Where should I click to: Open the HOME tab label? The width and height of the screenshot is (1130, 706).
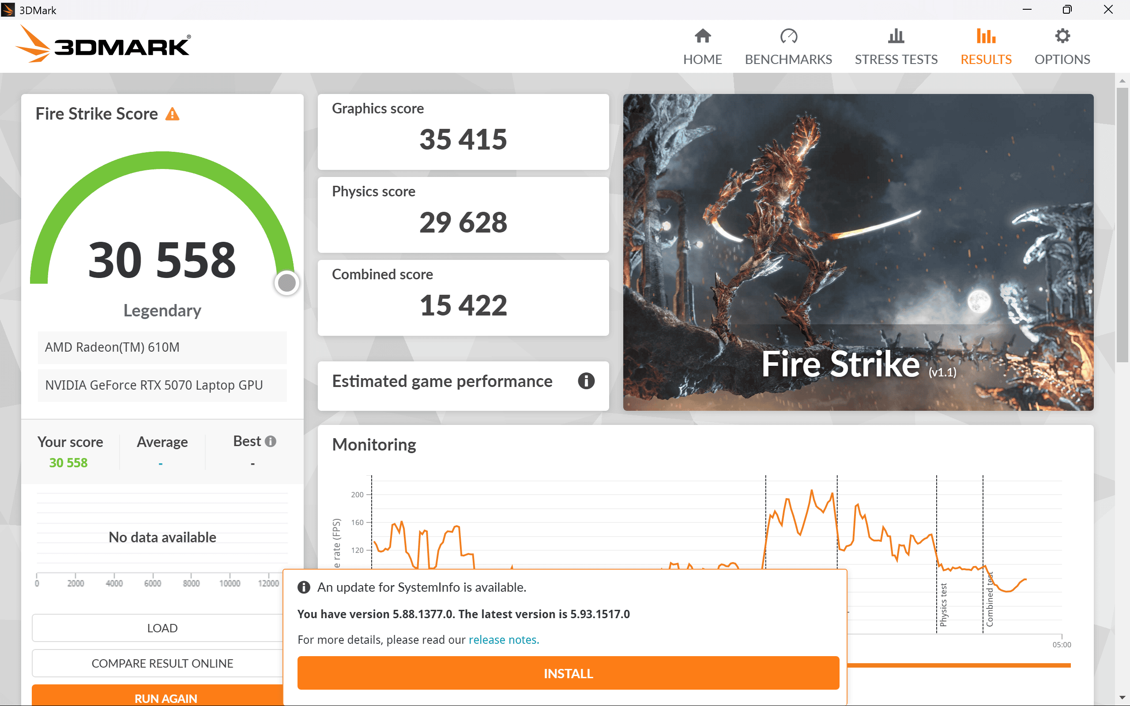(x=702, y=59)
